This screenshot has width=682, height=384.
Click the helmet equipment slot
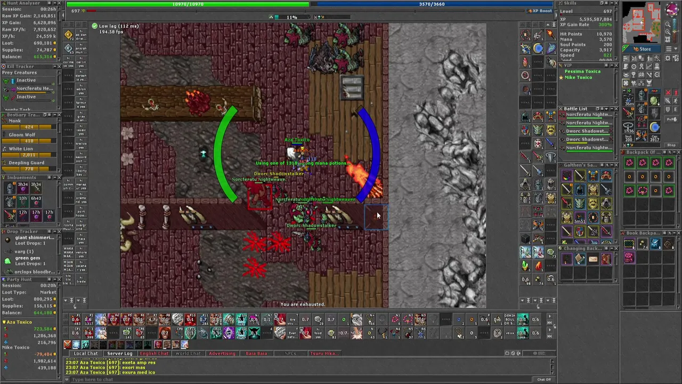642,95
